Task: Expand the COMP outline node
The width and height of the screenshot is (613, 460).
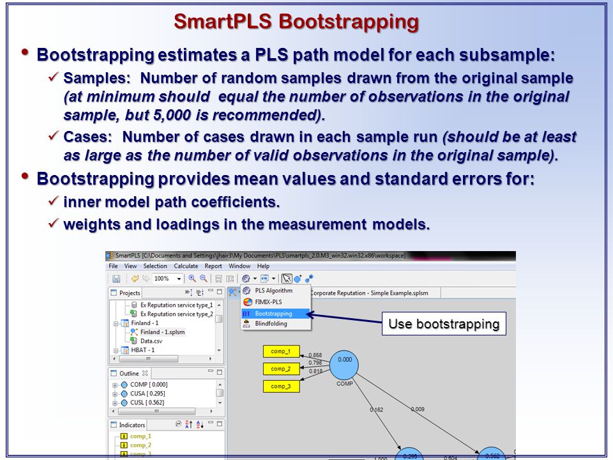Action: point(115,385)
